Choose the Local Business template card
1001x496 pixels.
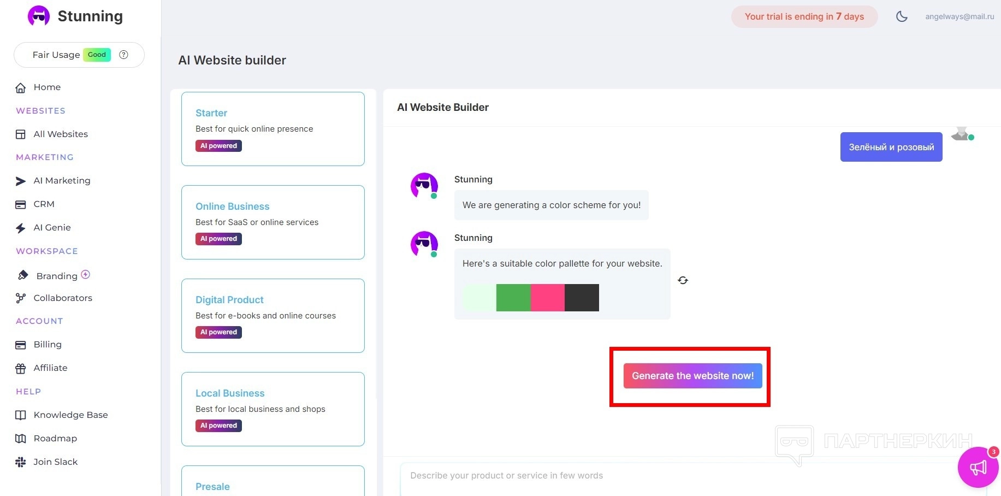point(273,409)
